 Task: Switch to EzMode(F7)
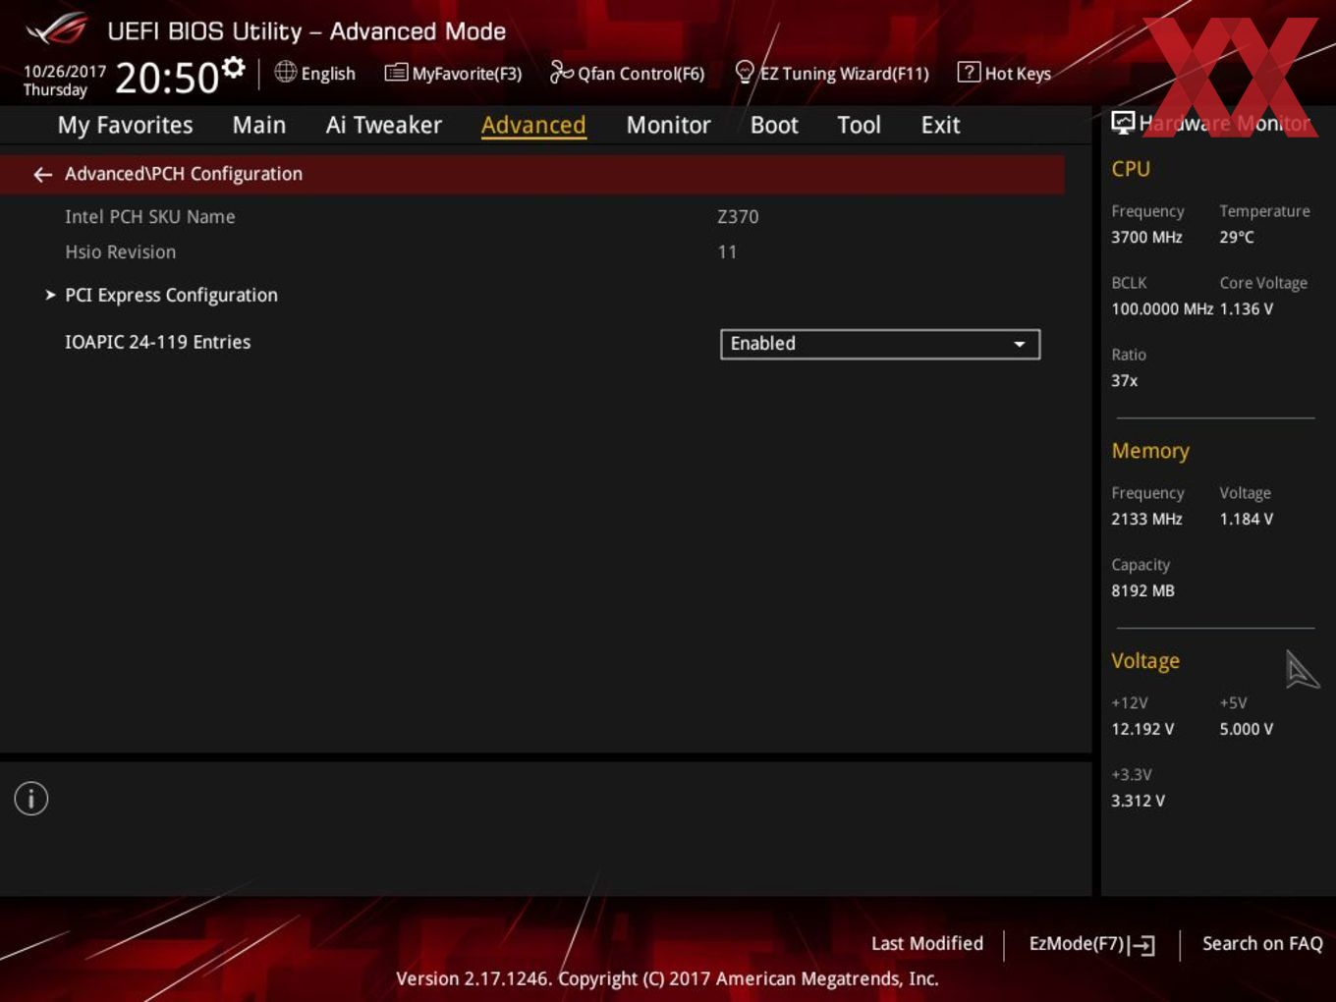click(x=1091, y=944)
